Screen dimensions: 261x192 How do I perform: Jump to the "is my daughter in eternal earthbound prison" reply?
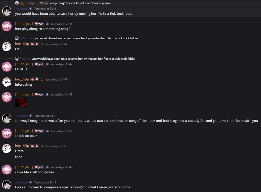tap(80, 3)
